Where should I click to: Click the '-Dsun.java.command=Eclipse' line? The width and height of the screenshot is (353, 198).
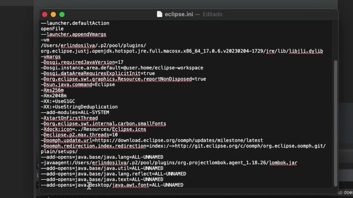tap(78, 85)
